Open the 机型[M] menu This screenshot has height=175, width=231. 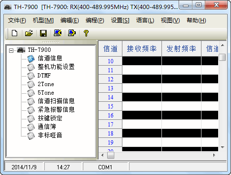click(x=43, y=20)
